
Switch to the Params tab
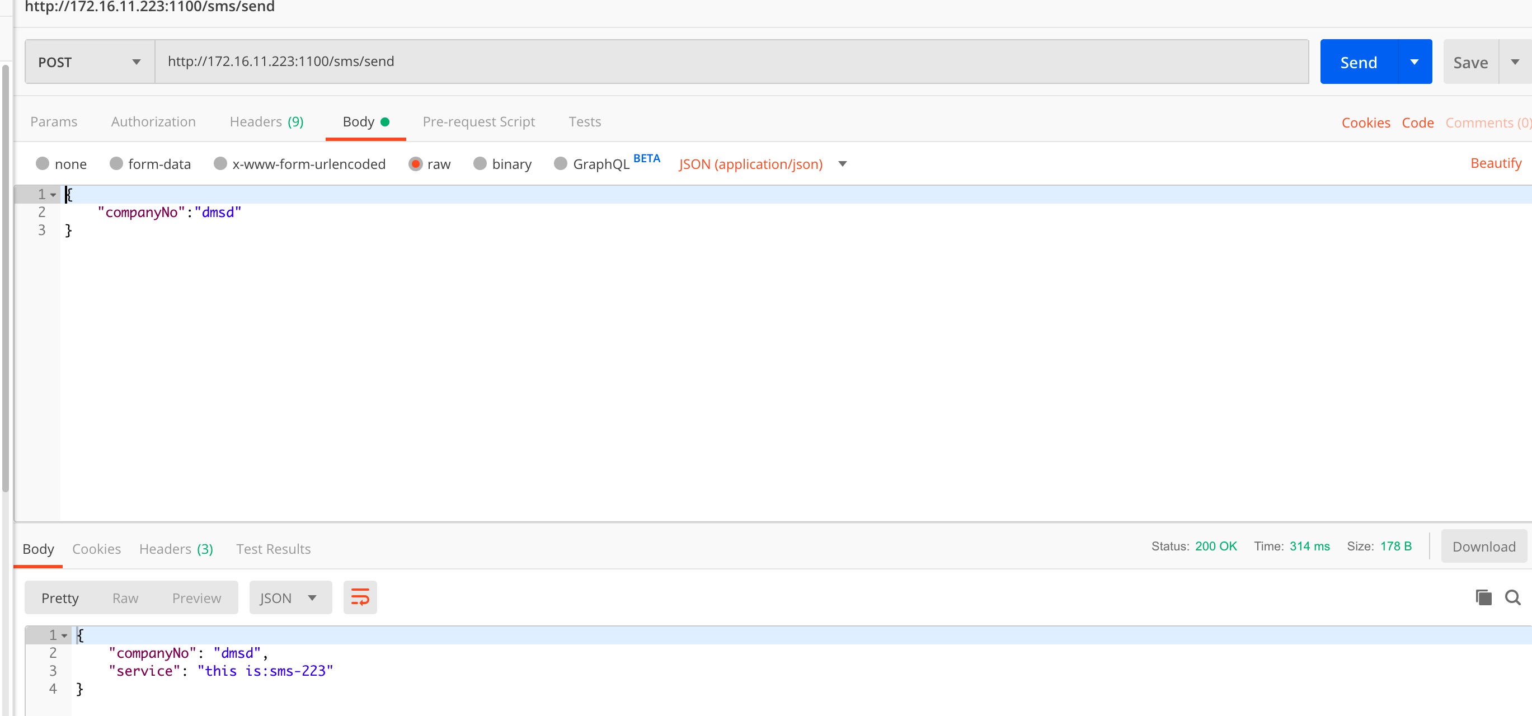(x=54, y=122)
